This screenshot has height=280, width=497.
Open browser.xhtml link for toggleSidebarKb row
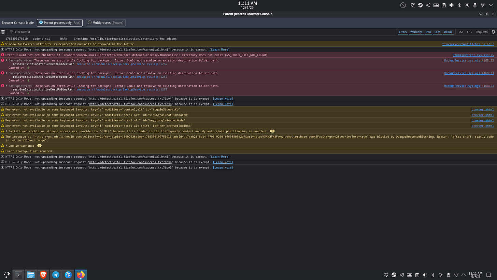[x=483, y=109]
